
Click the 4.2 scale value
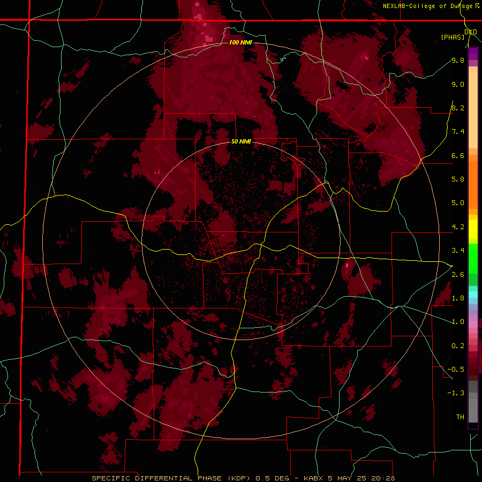458,227
